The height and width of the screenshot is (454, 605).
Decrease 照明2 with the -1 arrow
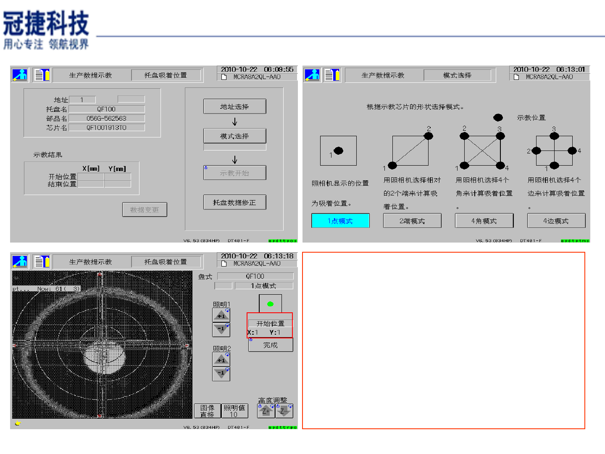pyautogui.click(x=221, y=374)
